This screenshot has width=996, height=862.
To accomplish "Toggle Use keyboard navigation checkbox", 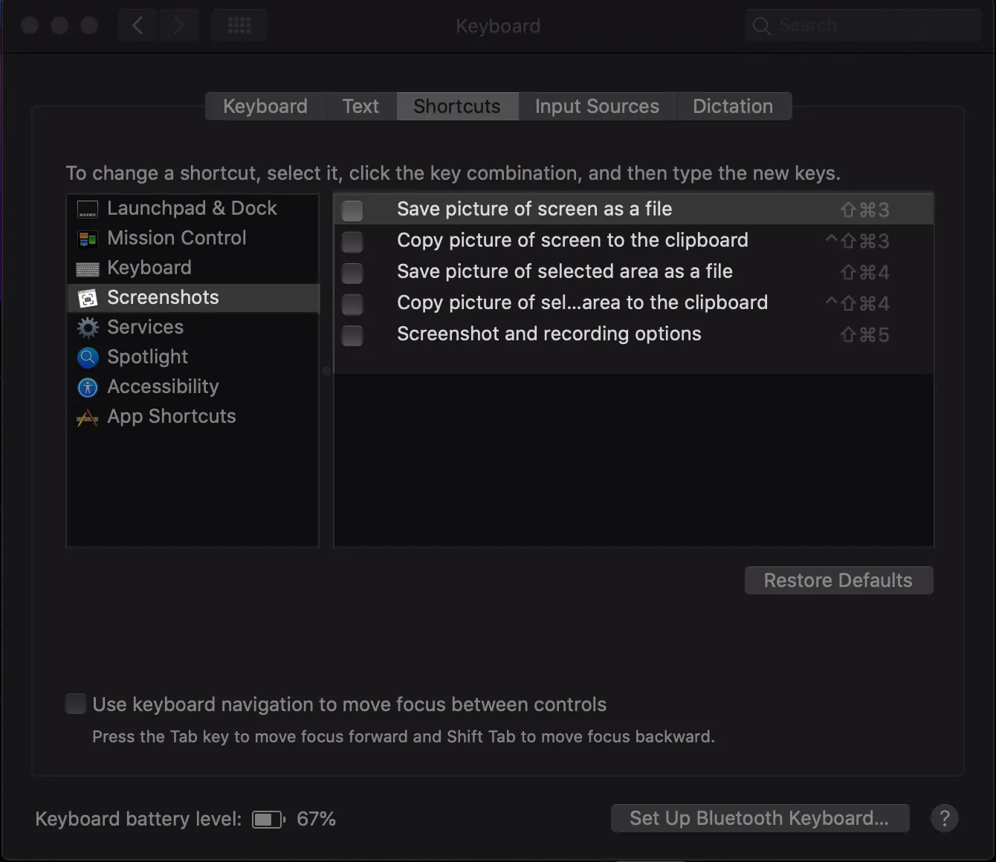I will (x=76, y=704).
